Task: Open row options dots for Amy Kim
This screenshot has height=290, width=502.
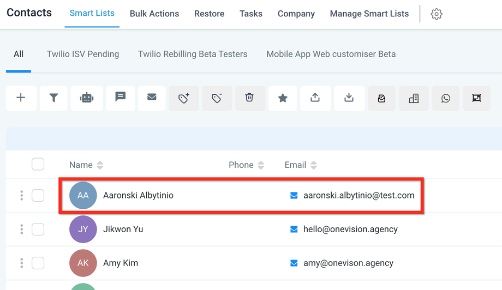Action: pos(22,263)
